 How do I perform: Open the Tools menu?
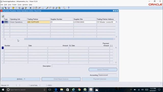[19, 5]
